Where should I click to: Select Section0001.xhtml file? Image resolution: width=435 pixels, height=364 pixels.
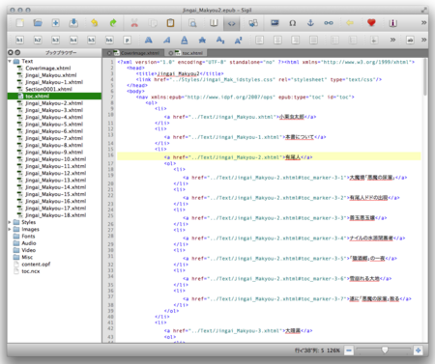pyautogui.click(x=48, y=89)
